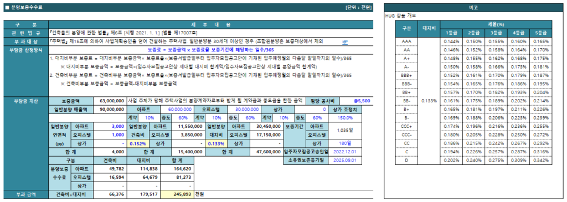The image size is (567, 202).
Task: Click the AAA grade row label
Action: coord(407,41)
